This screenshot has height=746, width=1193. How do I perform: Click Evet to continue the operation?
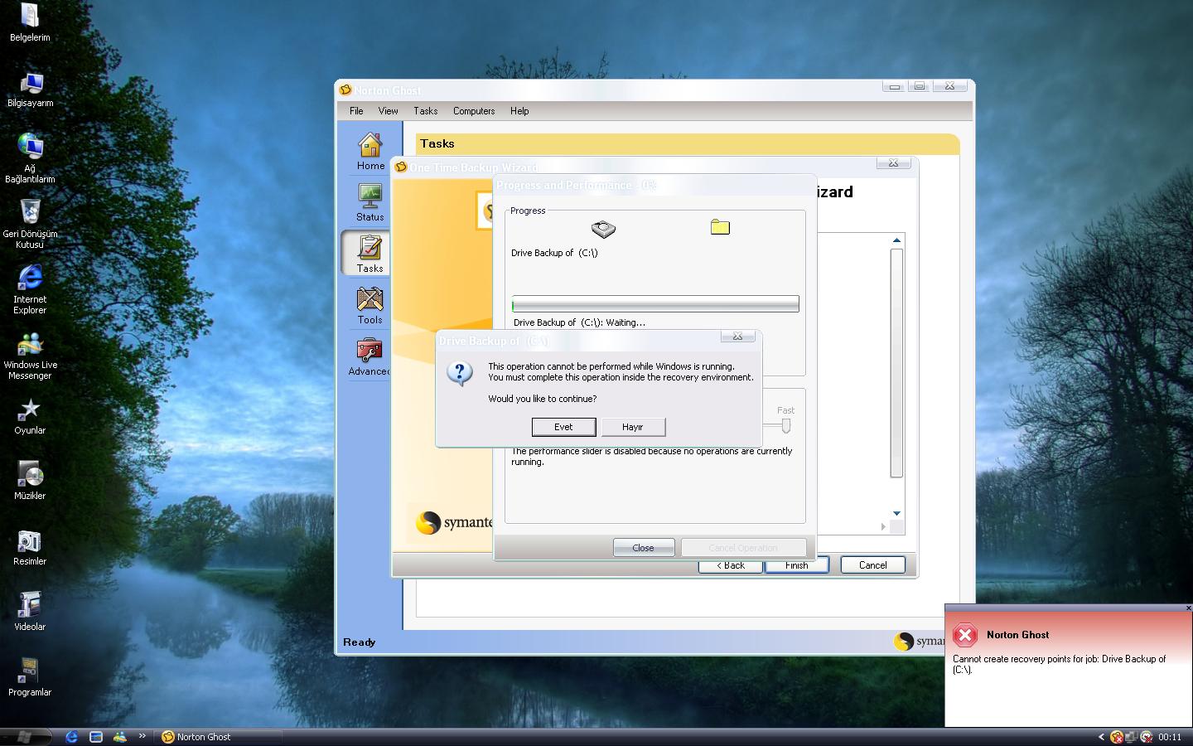tap(563, 427)
